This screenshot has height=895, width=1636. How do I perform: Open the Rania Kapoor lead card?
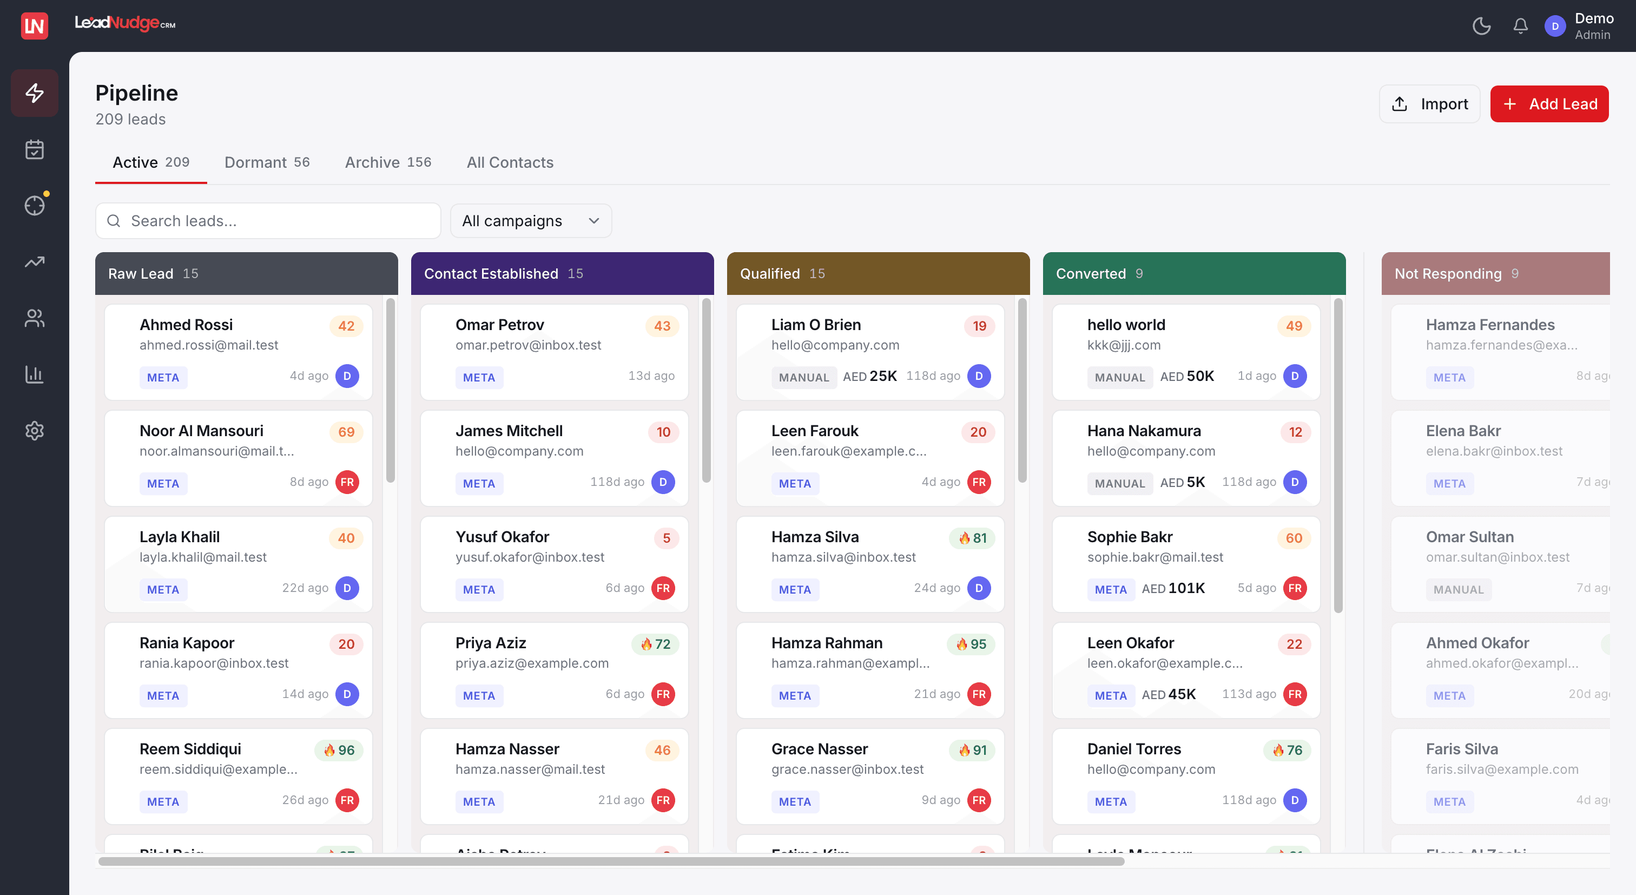point(238,671)
